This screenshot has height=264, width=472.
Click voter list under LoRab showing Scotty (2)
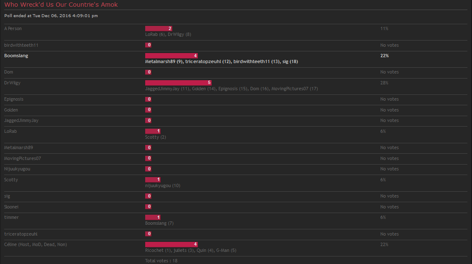156,137
